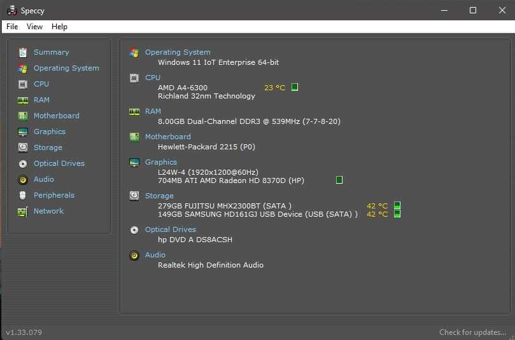Click Check for updates link
This screenshot has height=340, width=515.
point(472,332)
